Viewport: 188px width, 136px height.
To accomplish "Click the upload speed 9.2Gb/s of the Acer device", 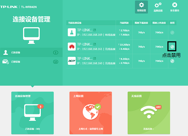I will [x=124, y=59].
